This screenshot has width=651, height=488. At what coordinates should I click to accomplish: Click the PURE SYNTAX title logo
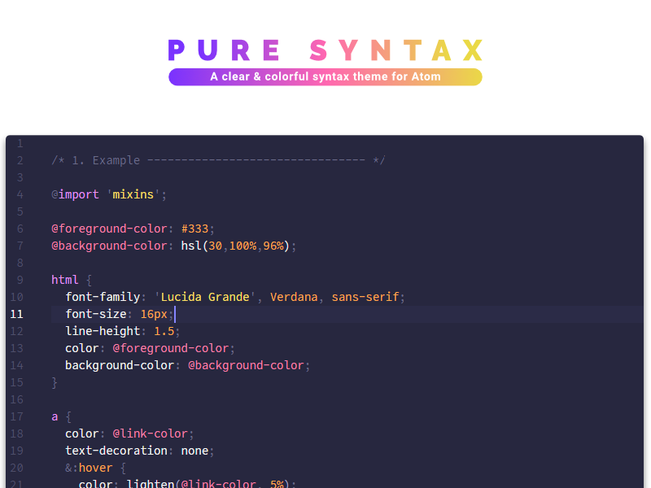coord(325,50)
